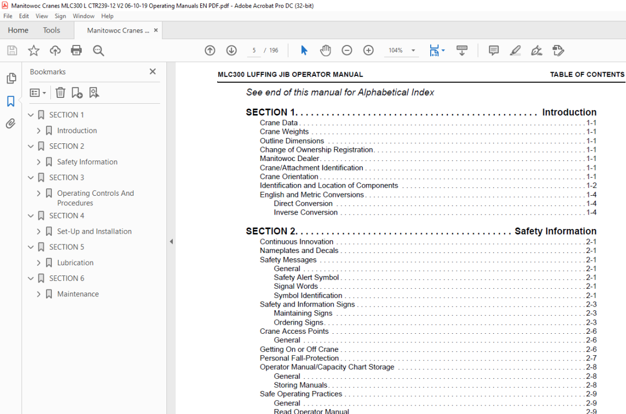Select the highlight text pen tool
The height and width of the screenshot is (414, 626).
(515, 50)
